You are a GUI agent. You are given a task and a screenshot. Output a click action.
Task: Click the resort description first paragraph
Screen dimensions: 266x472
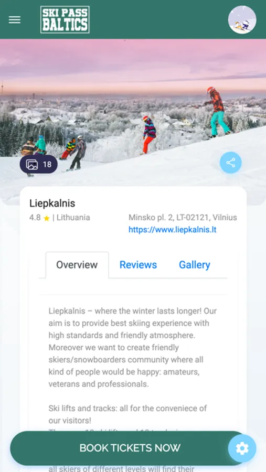pyautogui.click(x=133, y=348)
